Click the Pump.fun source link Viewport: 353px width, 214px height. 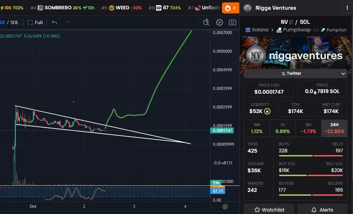(x=334, y=30)
